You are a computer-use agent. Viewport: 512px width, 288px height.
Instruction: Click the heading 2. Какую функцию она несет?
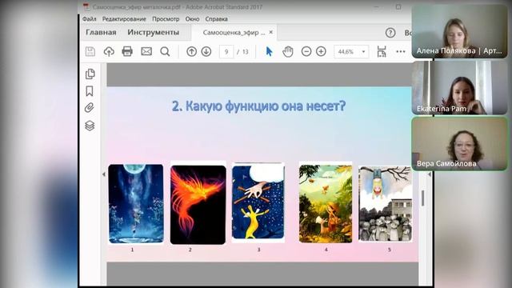258,106
